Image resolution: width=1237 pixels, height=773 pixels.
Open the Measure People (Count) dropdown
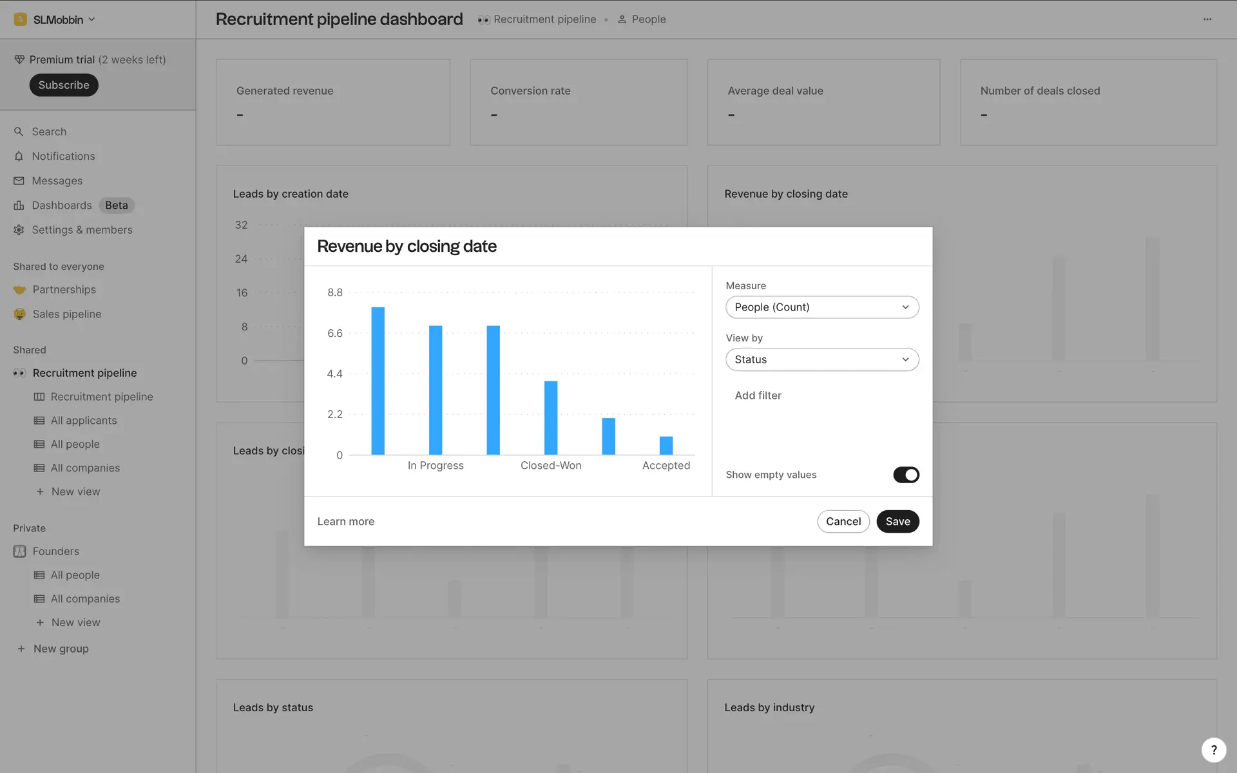pos(821,307)
